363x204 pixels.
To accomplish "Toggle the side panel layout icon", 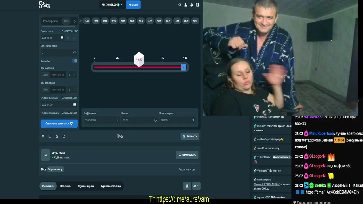I will click(197, 5).
